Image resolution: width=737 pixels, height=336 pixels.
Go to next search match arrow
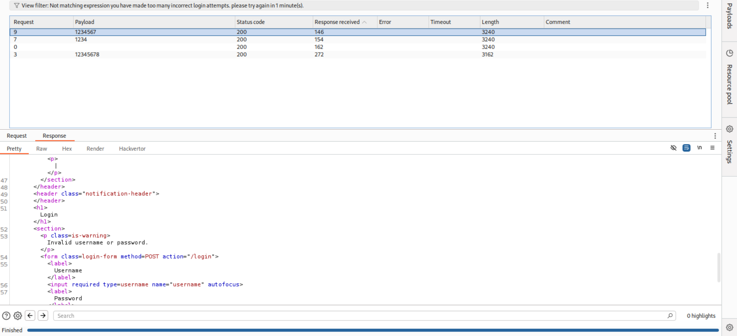pos(43,316)
